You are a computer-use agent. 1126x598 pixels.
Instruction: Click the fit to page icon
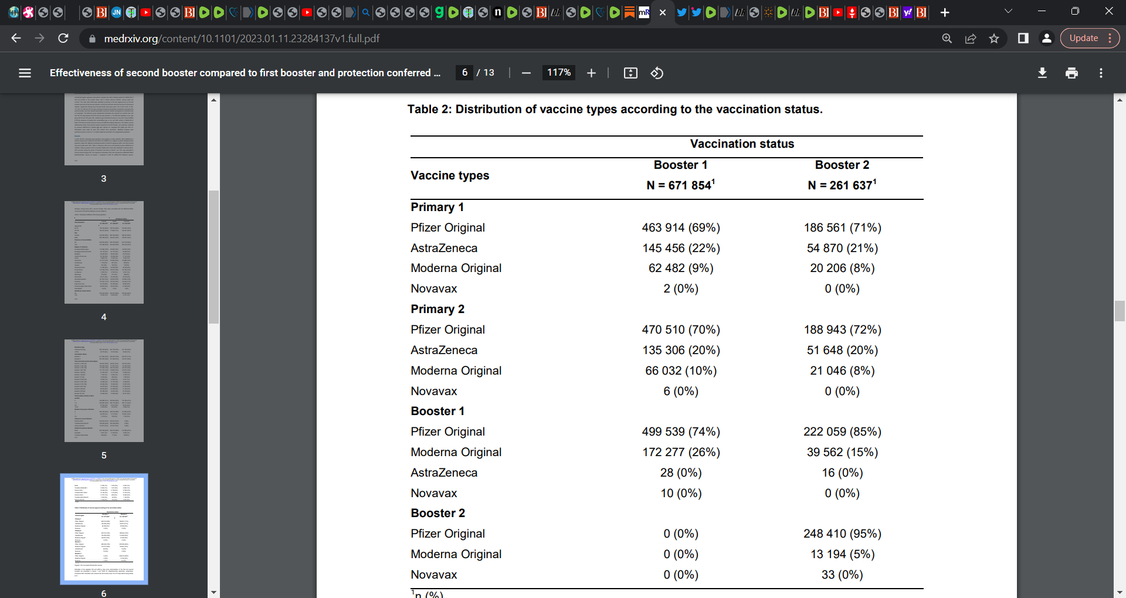(630, 73)
